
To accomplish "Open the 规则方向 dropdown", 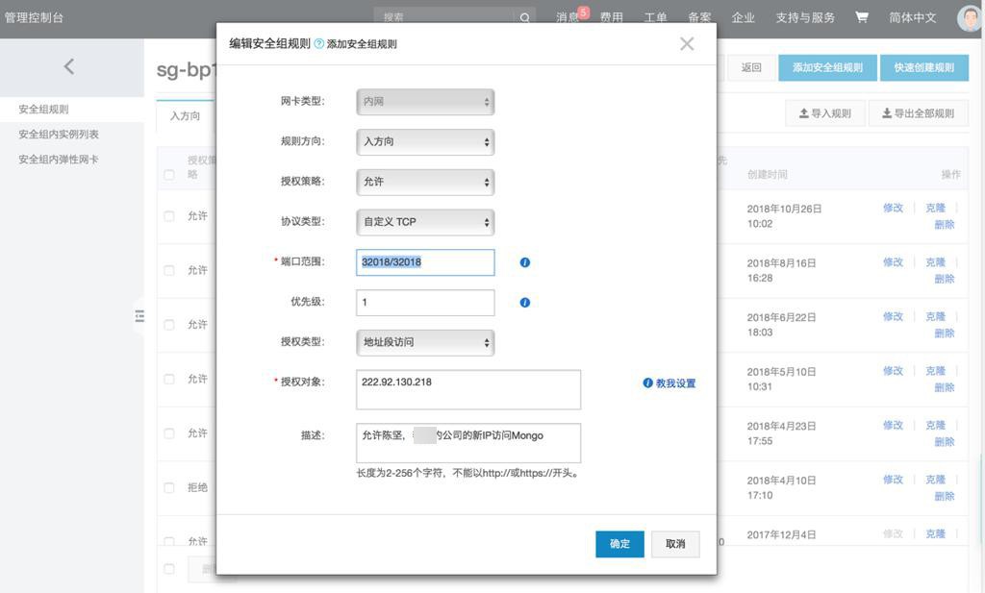I will tap(425, 142).
